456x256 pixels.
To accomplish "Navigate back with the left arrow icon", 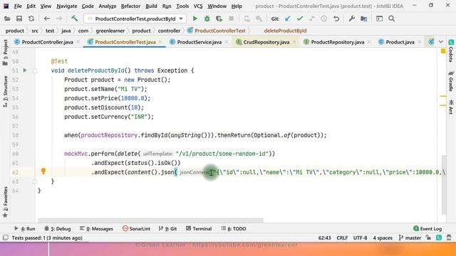I will 46,19.
